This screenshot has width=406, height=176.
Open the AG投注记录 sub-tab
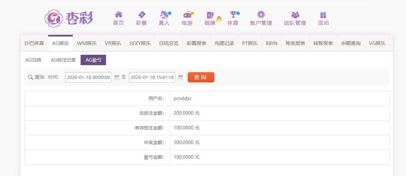(x=63, y=60)
